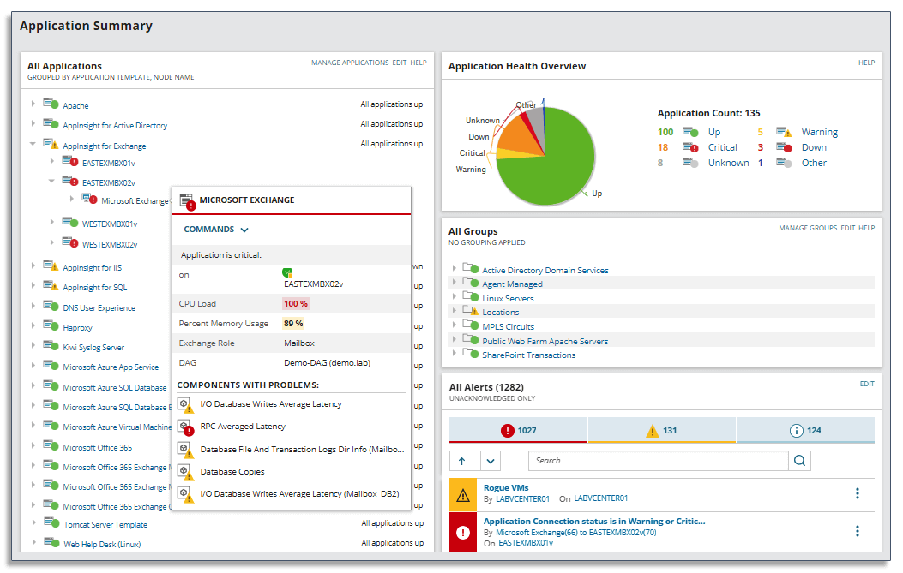Click MANAGE APPLICATIONS in All Applications

(x=350, y=63)
